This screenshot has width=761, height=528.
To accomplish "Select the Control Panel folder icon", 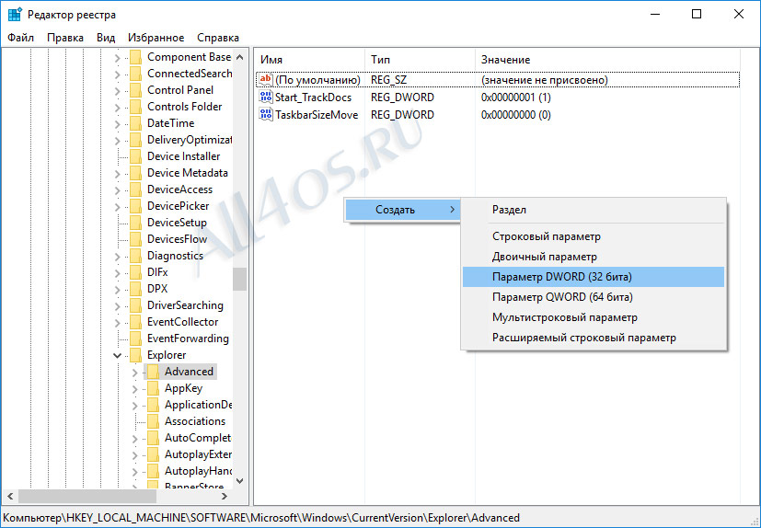I will coord(136,90).
